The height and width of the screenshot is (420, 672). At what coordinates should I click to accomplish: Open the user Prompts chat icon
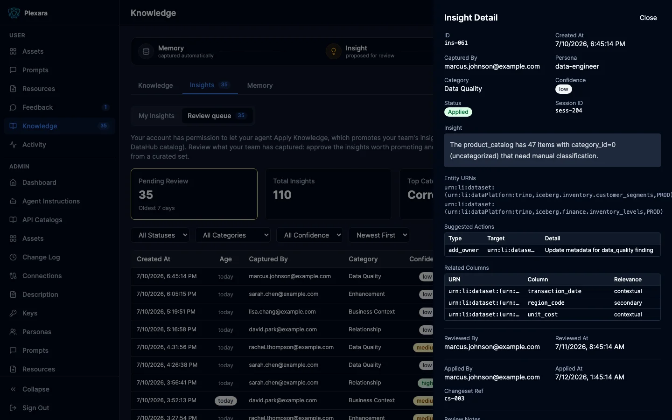point(13,70)
